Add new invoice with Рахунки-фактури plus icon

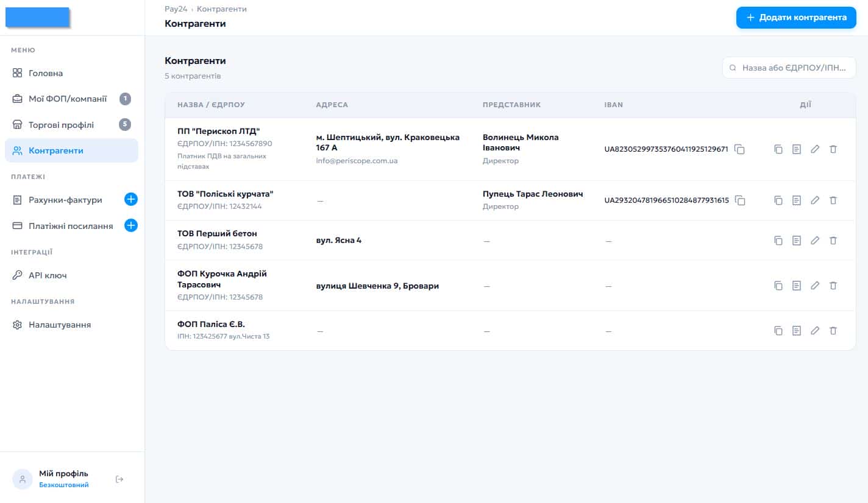pyautogui.click(x=131, y=199)
